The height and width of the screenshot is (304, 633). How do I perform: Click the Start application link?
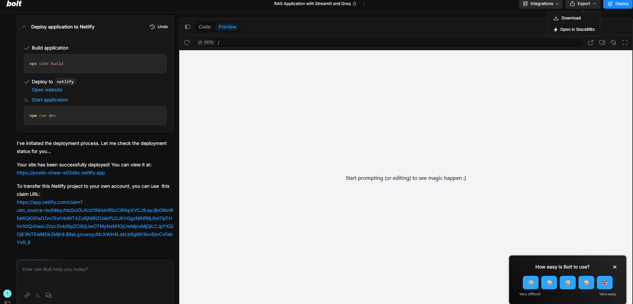click(x=50, y=100)
